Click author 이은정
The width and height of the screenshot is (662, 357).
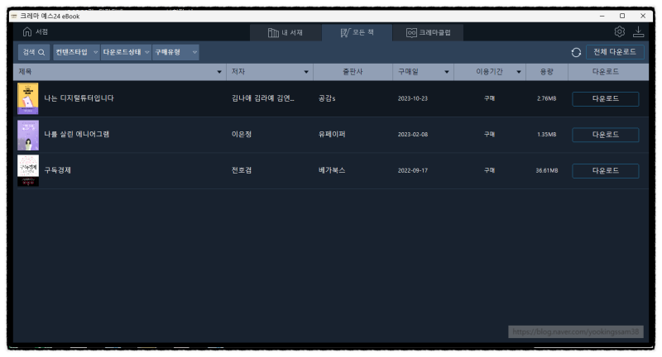[x=242, y=135]
